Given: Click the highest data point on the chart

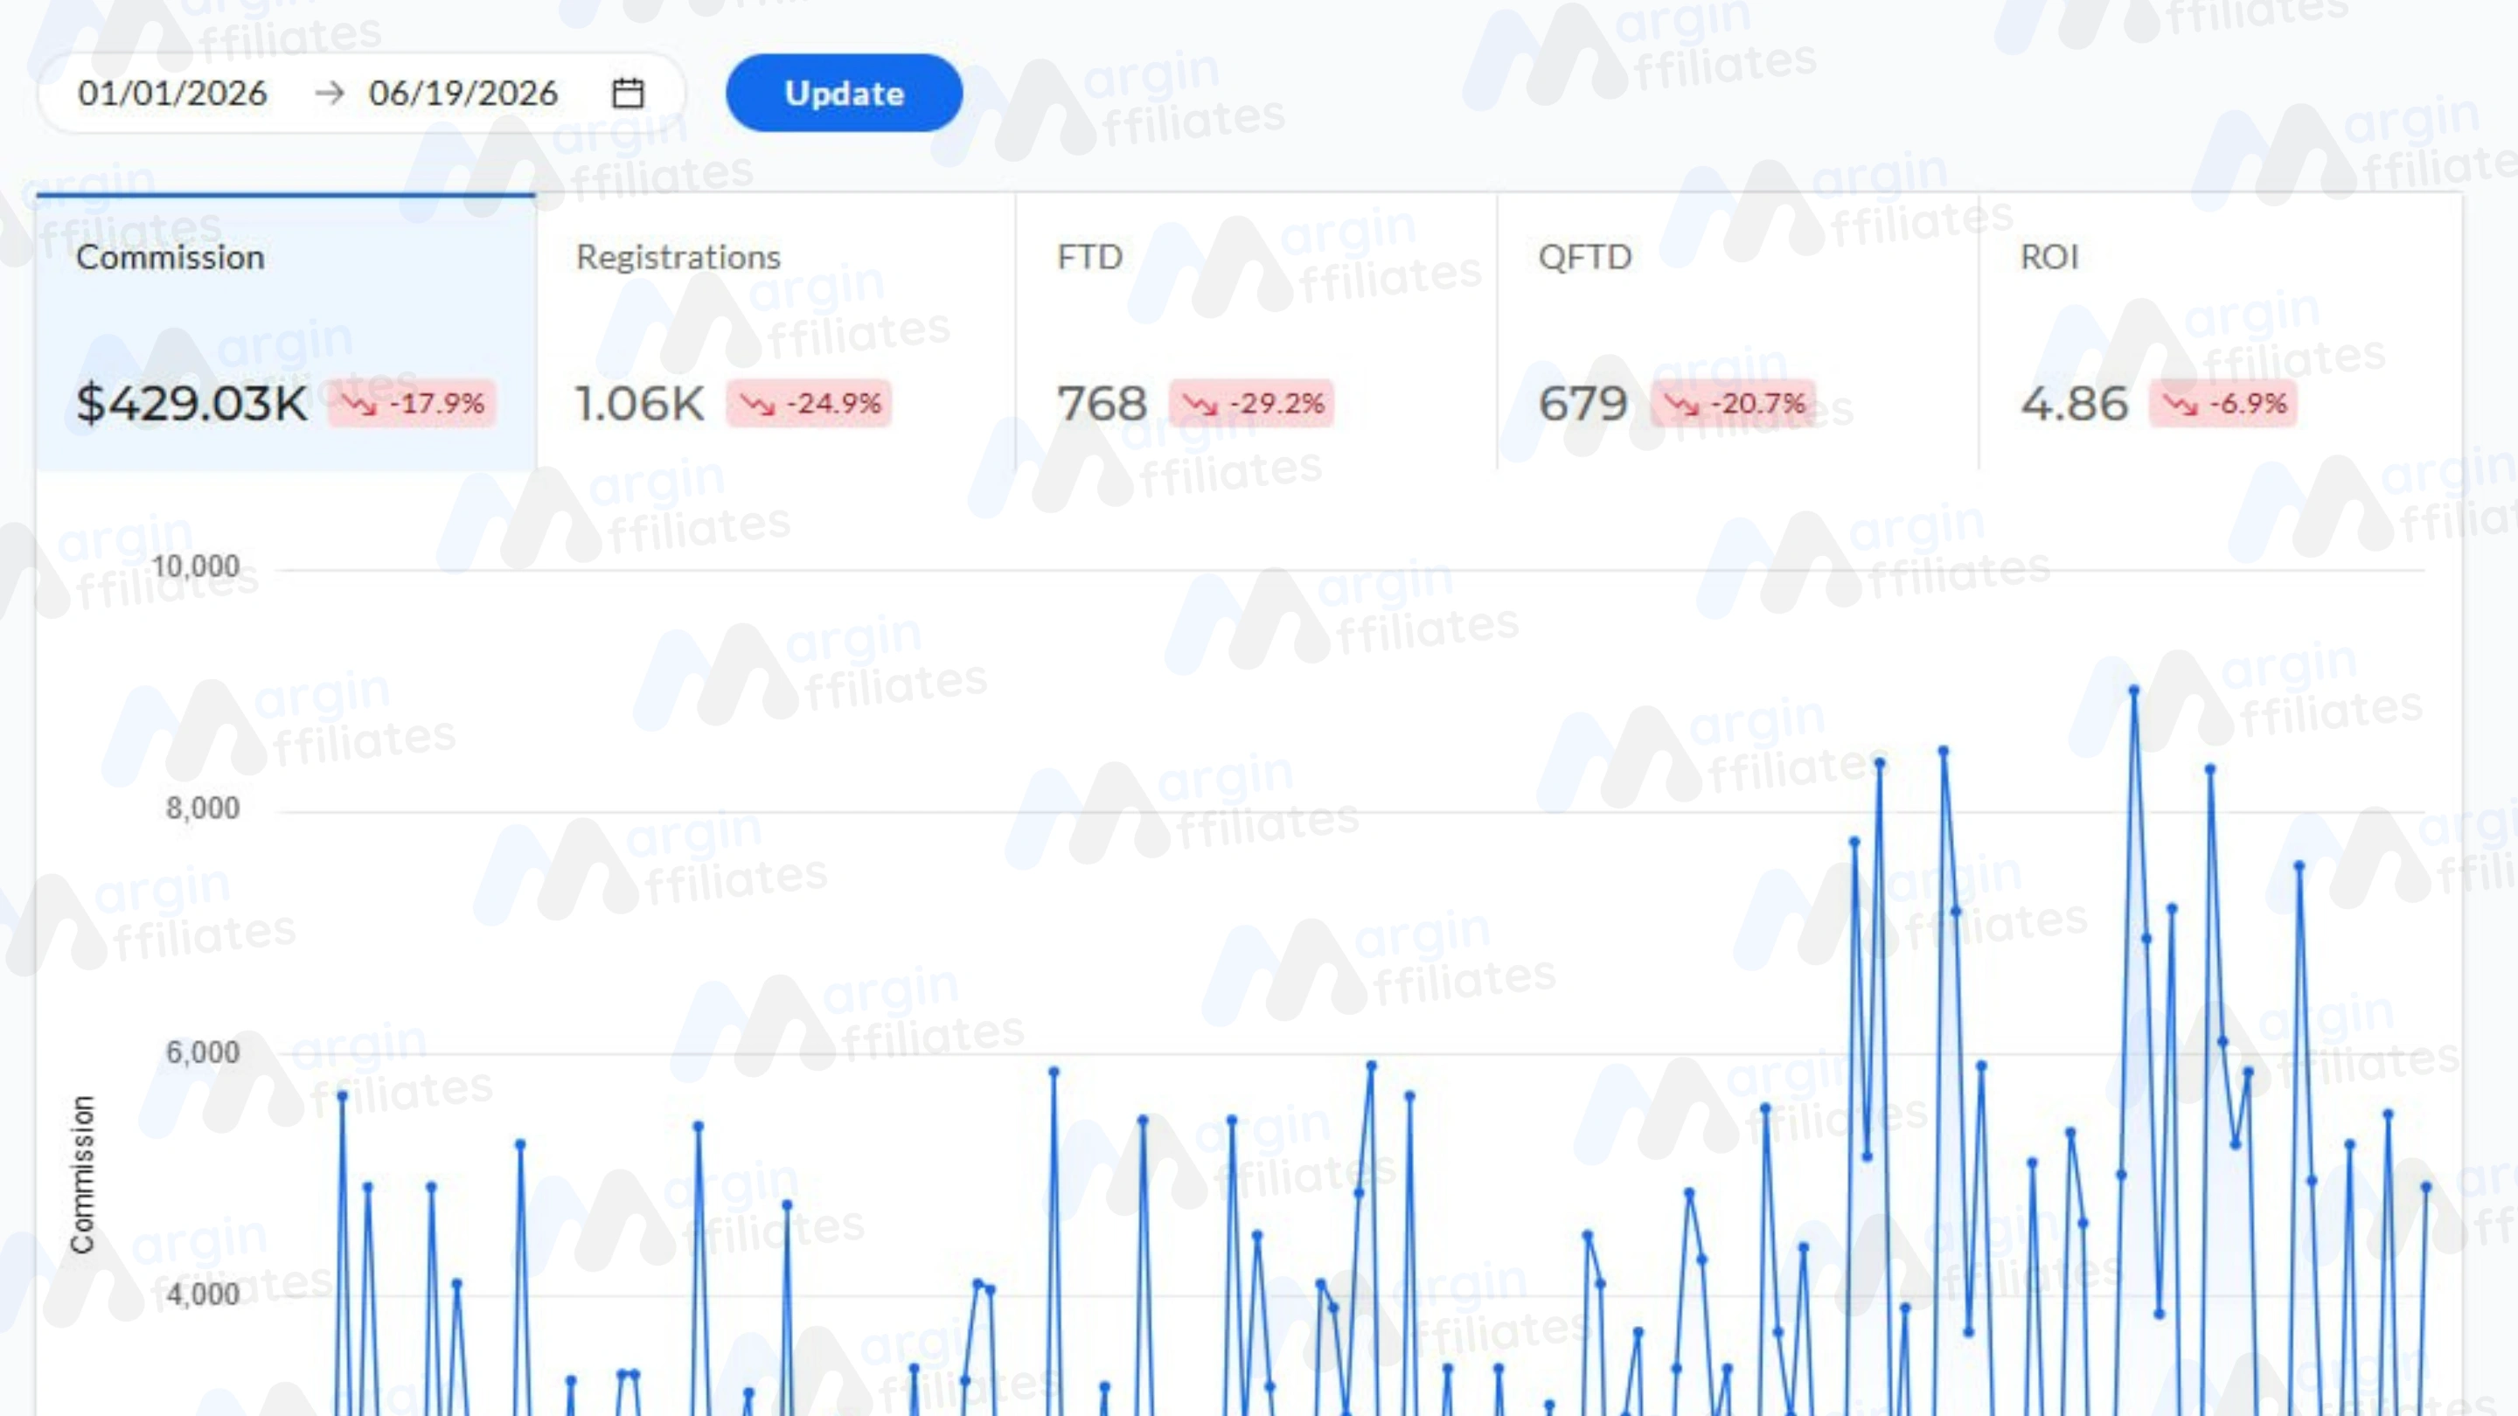Looking at the screenshot, I should click(x=2134, y=691).
